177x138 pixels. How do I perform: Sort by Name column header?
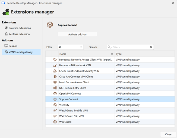[87, 54]
